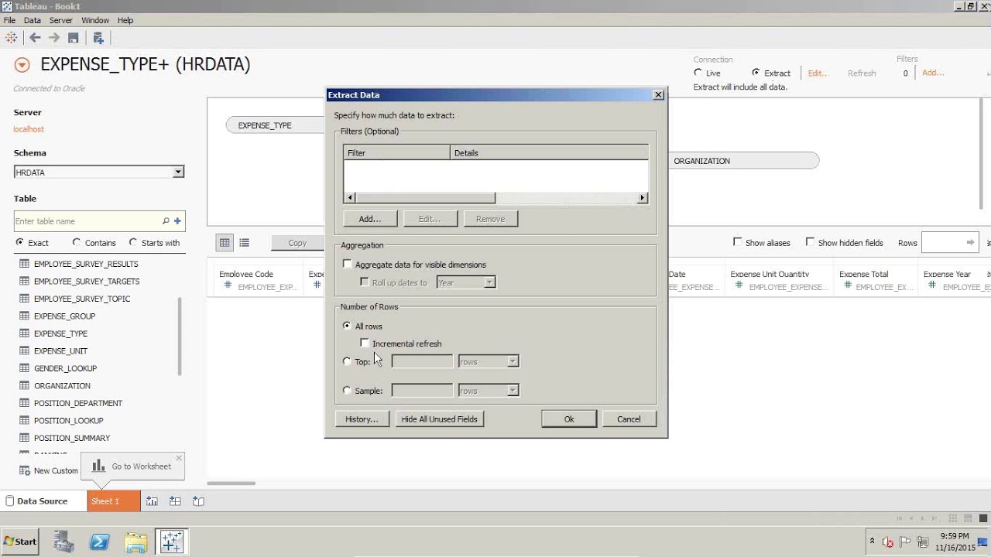Click the Start button
This screenshot has height=557, width=991.
20,542
